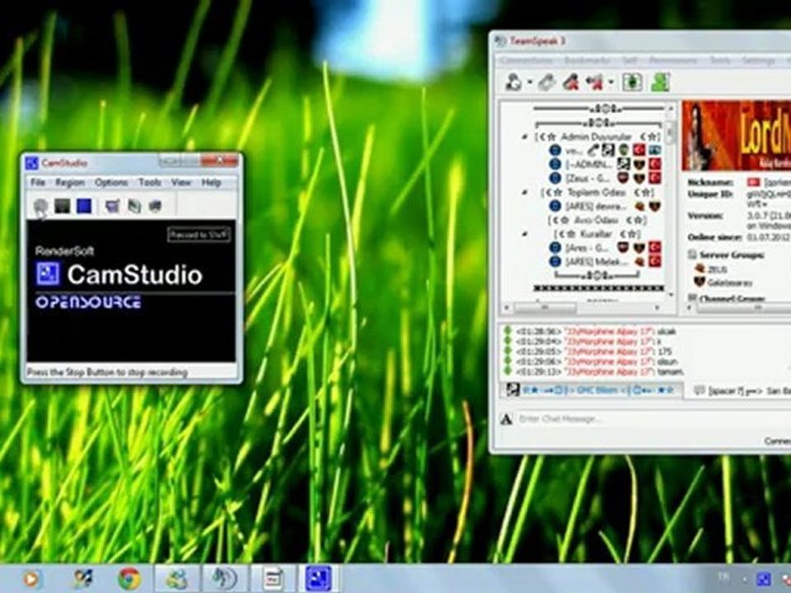Select the Kurallar channel row
Screen dimensions: 791x593
click(x=597, y=234)
